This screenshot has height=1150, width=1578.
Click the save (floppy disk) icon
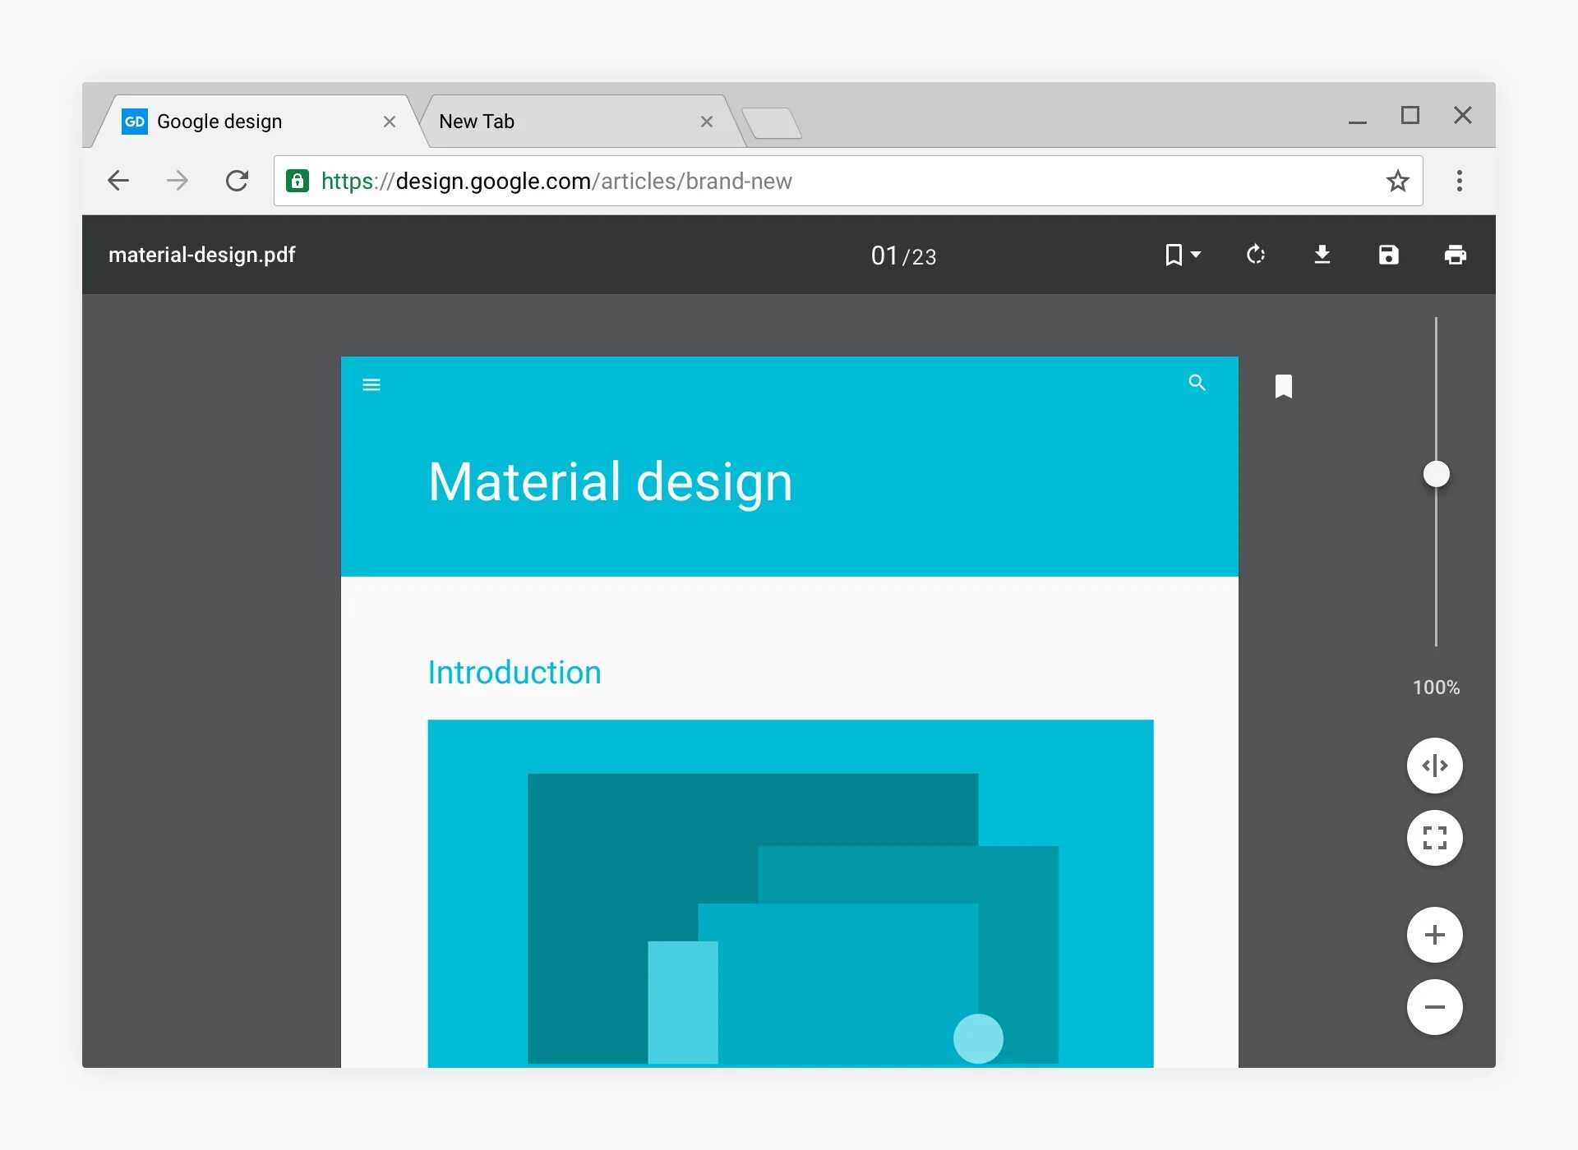pyautogui.click(x=1388, y=255)
